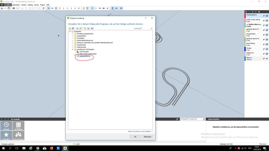Open the Hilfe menu

click(48, 5)
